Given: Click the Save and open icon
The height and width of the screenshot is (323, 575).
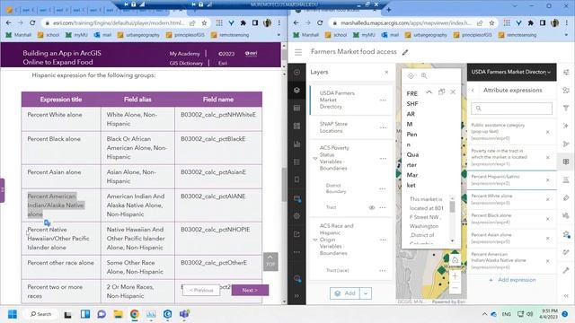Looking at the screenshot, I should click(297, 199).
